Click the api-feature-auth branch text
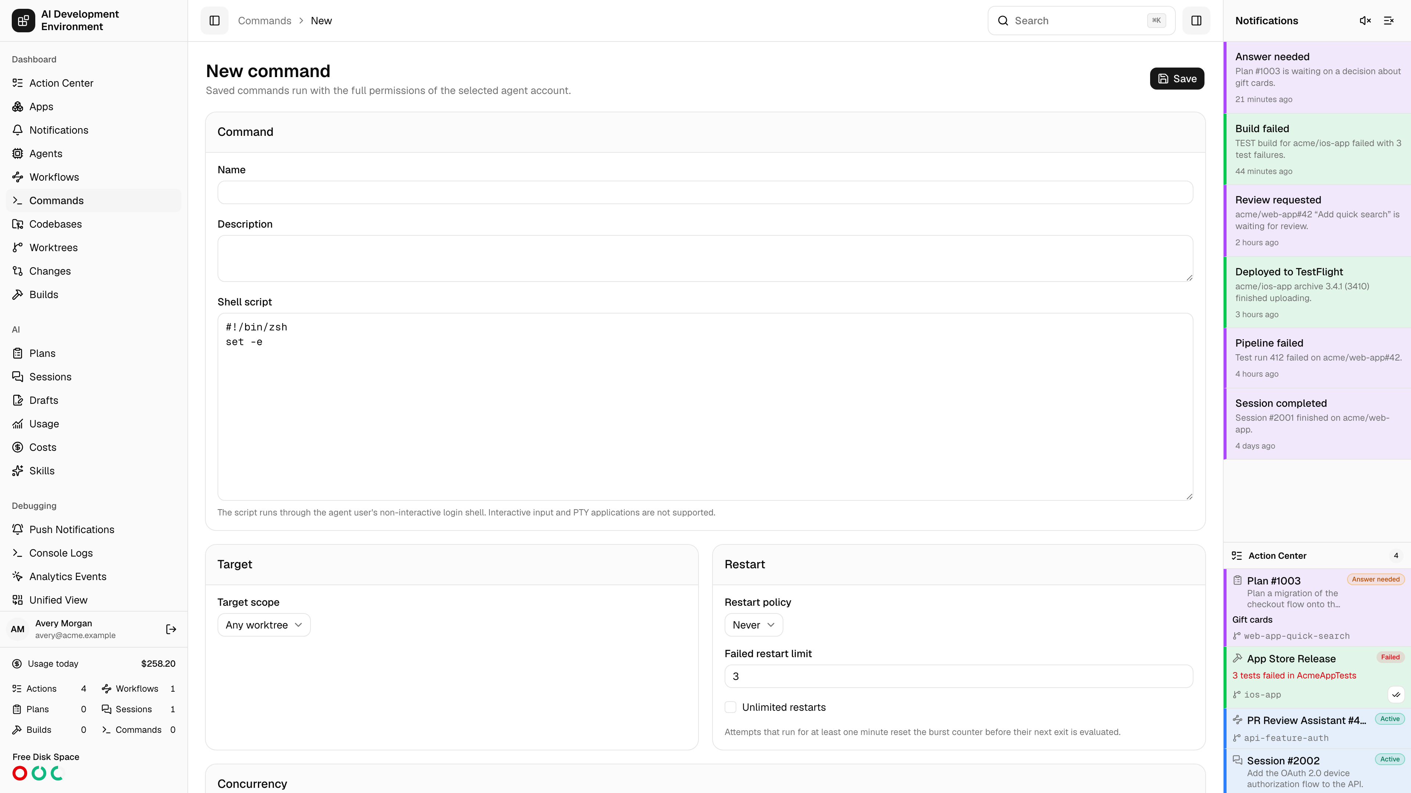The image size is (1411, 793). coord(1286,738)
